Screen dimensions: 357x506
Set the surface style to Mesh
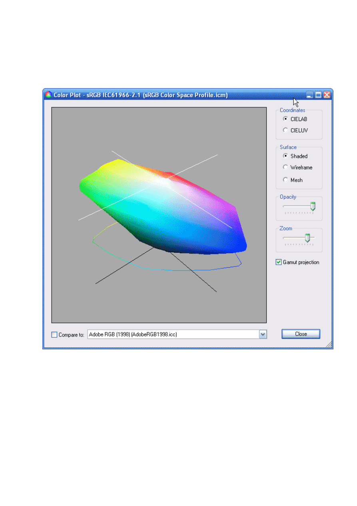[285, 180]
